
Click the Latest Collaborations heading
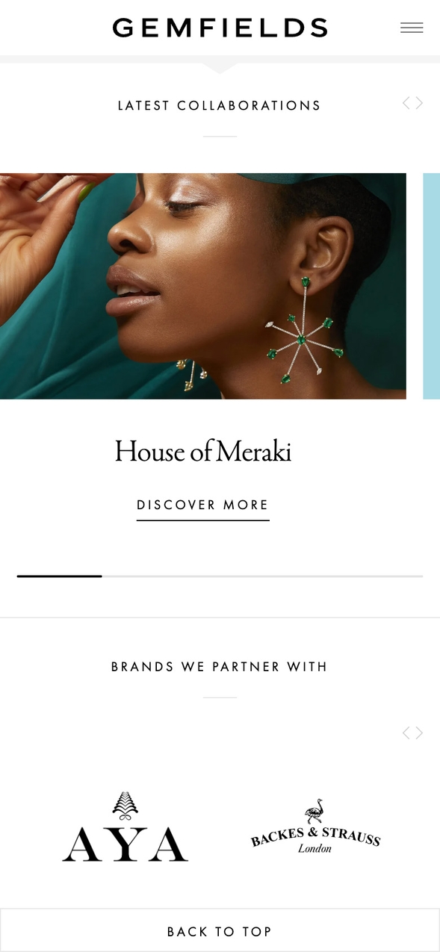220,106
